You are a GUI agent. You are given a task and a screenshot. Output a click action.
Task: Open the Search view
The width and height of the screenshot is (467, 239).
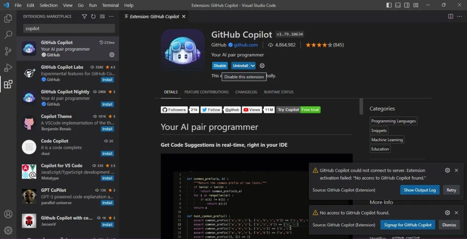[x=8, y=35]
